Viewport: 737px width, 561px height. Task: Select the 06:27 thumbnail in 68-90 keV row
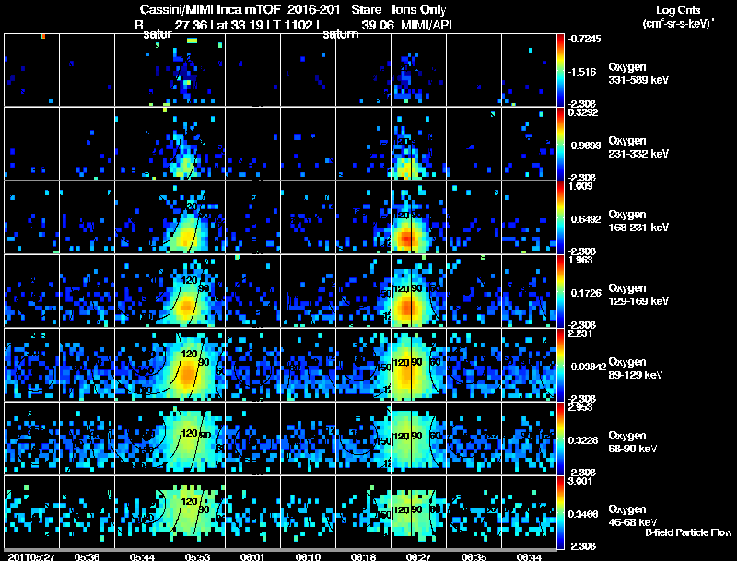point(418,438)
